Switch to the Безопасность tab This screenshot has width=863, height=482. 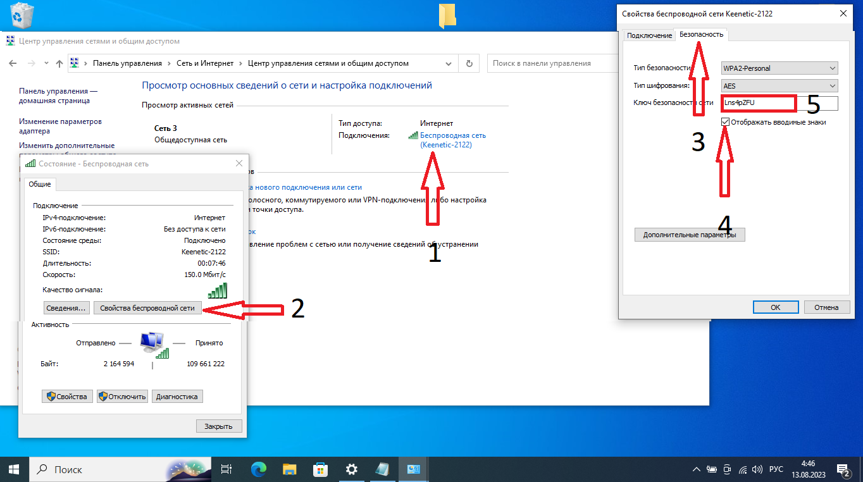click(701, 34)
